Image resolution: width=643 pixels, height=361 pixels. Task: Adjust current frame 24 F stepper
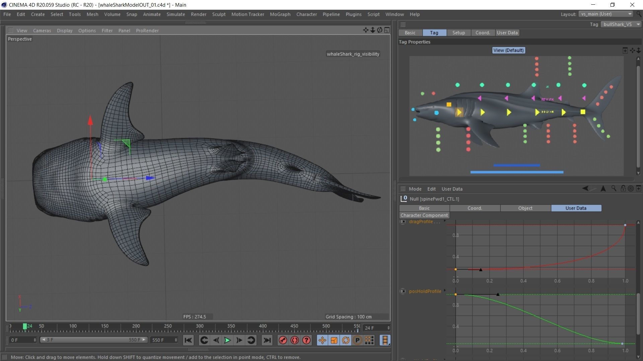[x=388, y=328]
